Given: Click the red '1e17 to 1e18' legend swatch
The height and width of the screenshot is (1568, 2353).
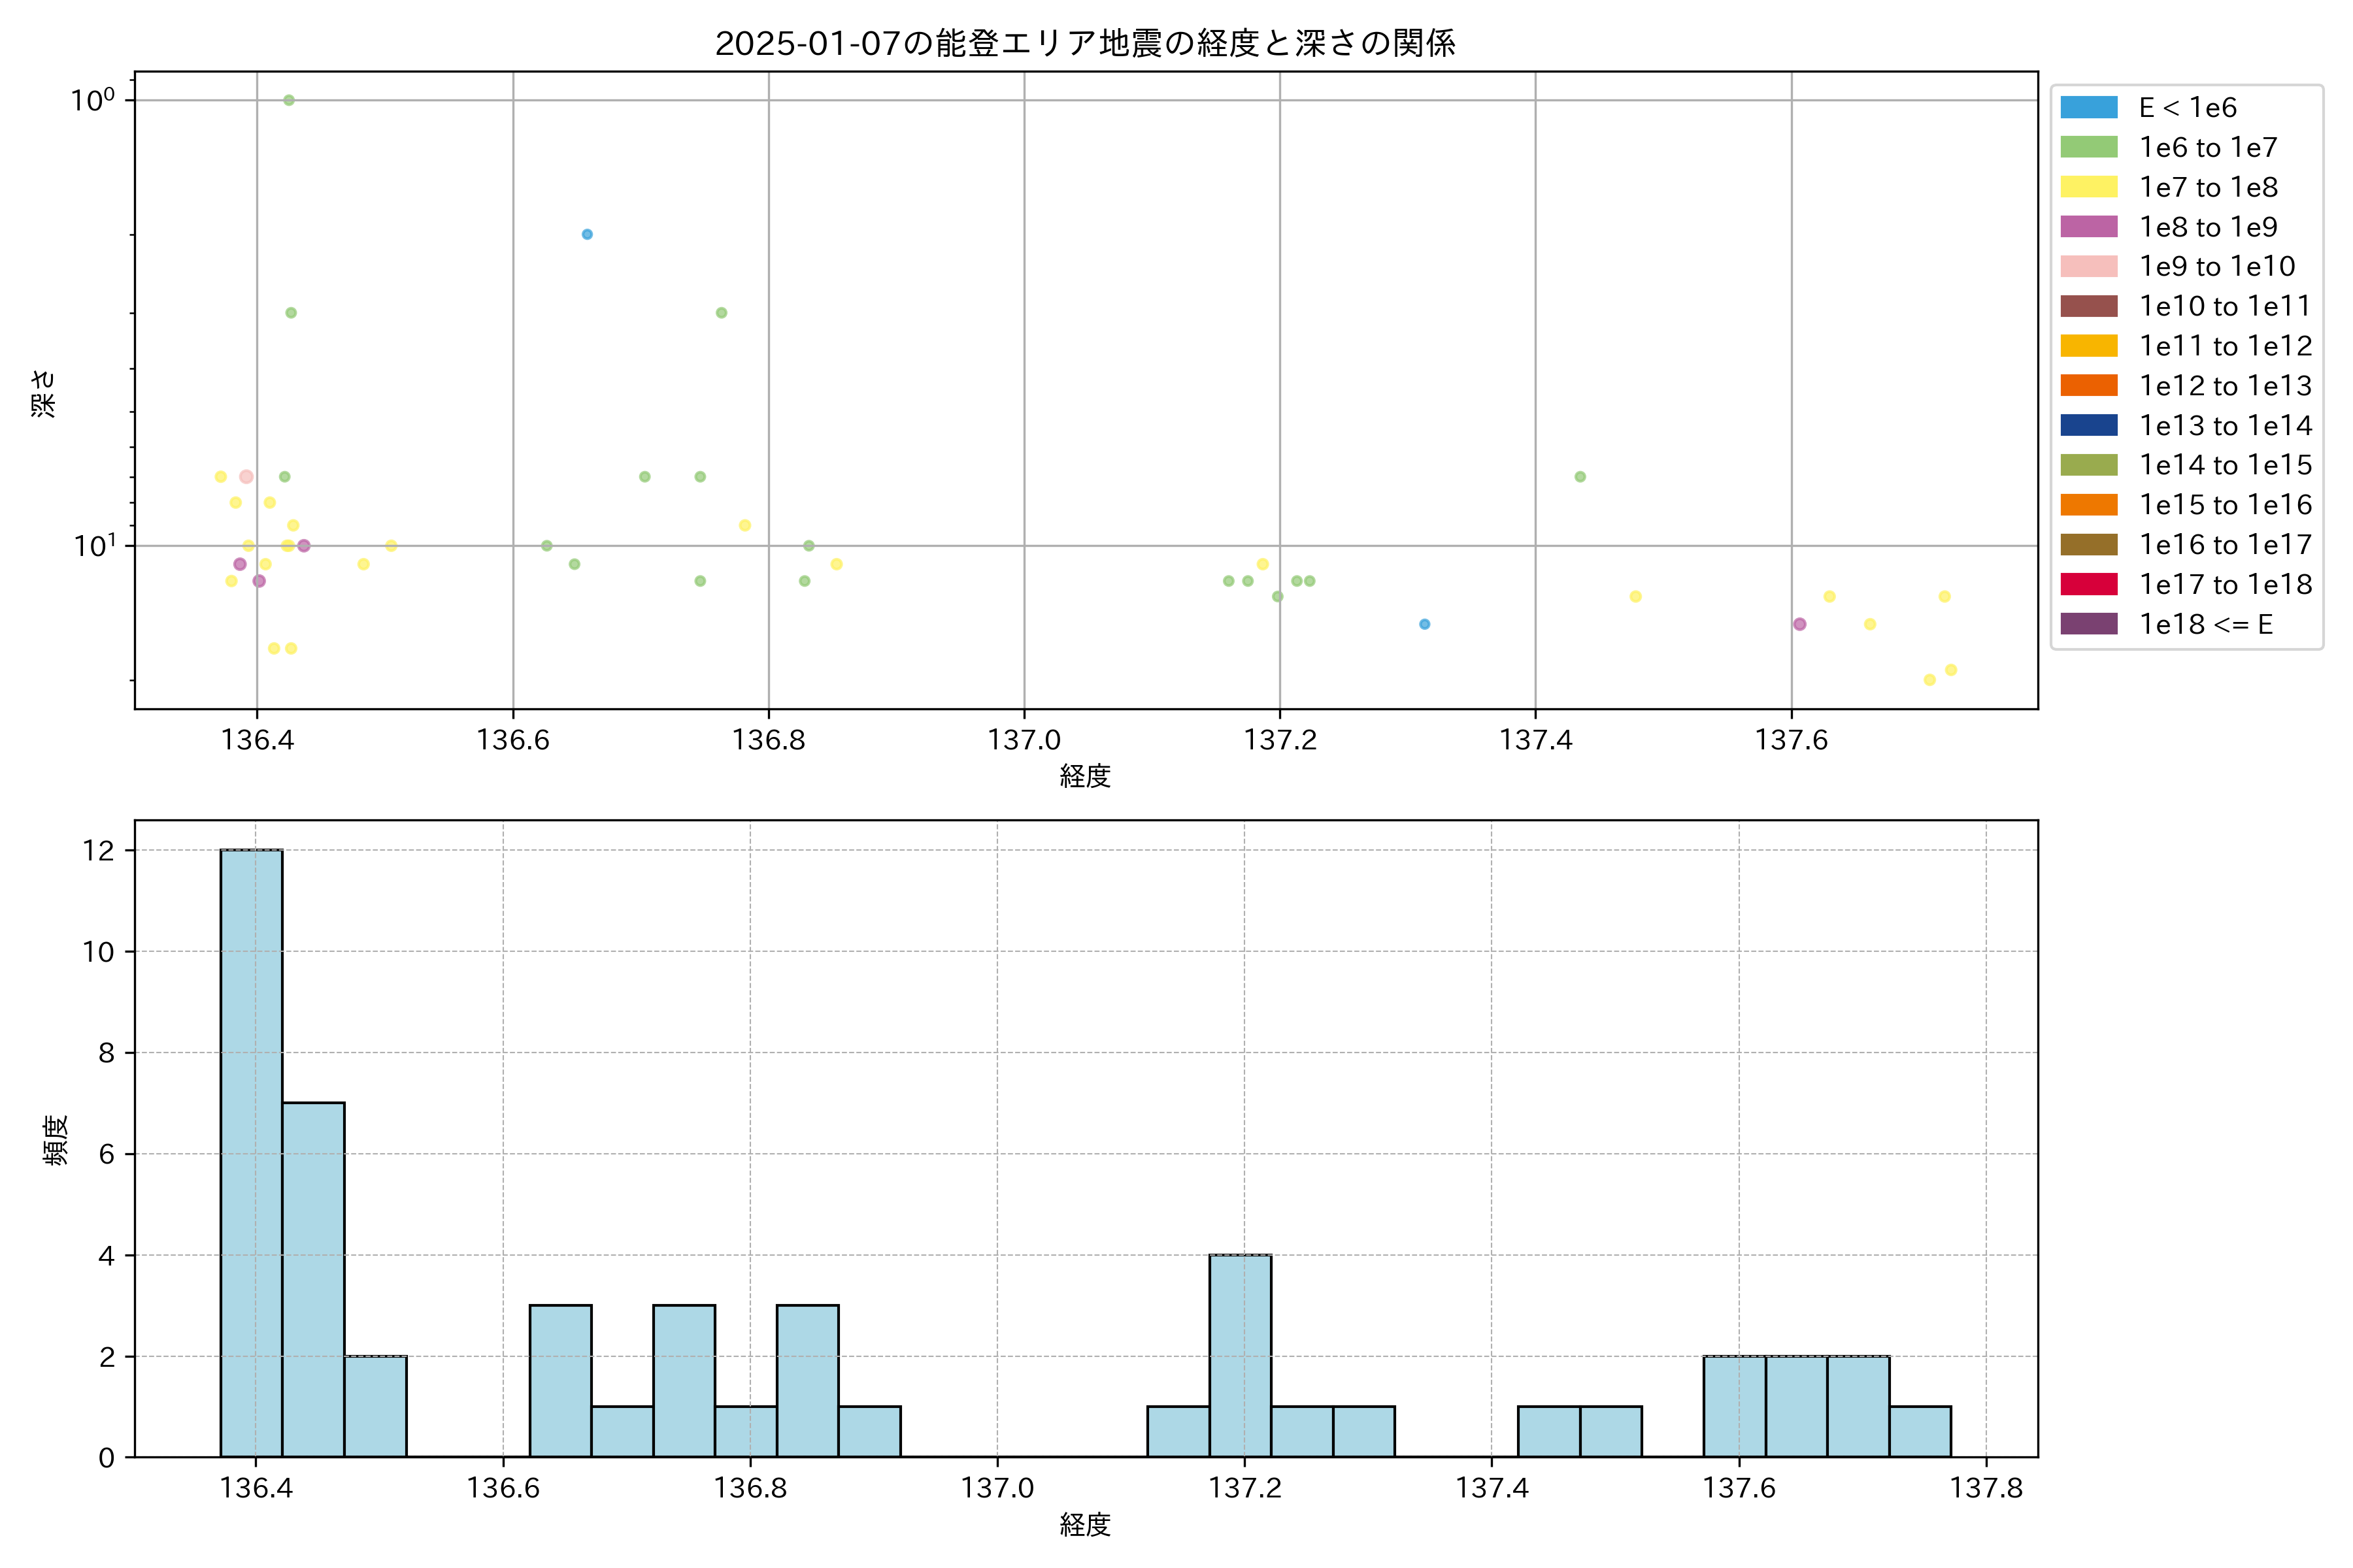Looking at the screenshot, I should coord(2088,584).
